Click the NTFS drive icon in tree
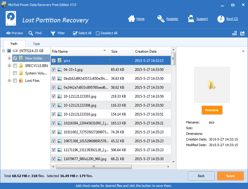Screen dimensions: 248x189 point(15,51)
